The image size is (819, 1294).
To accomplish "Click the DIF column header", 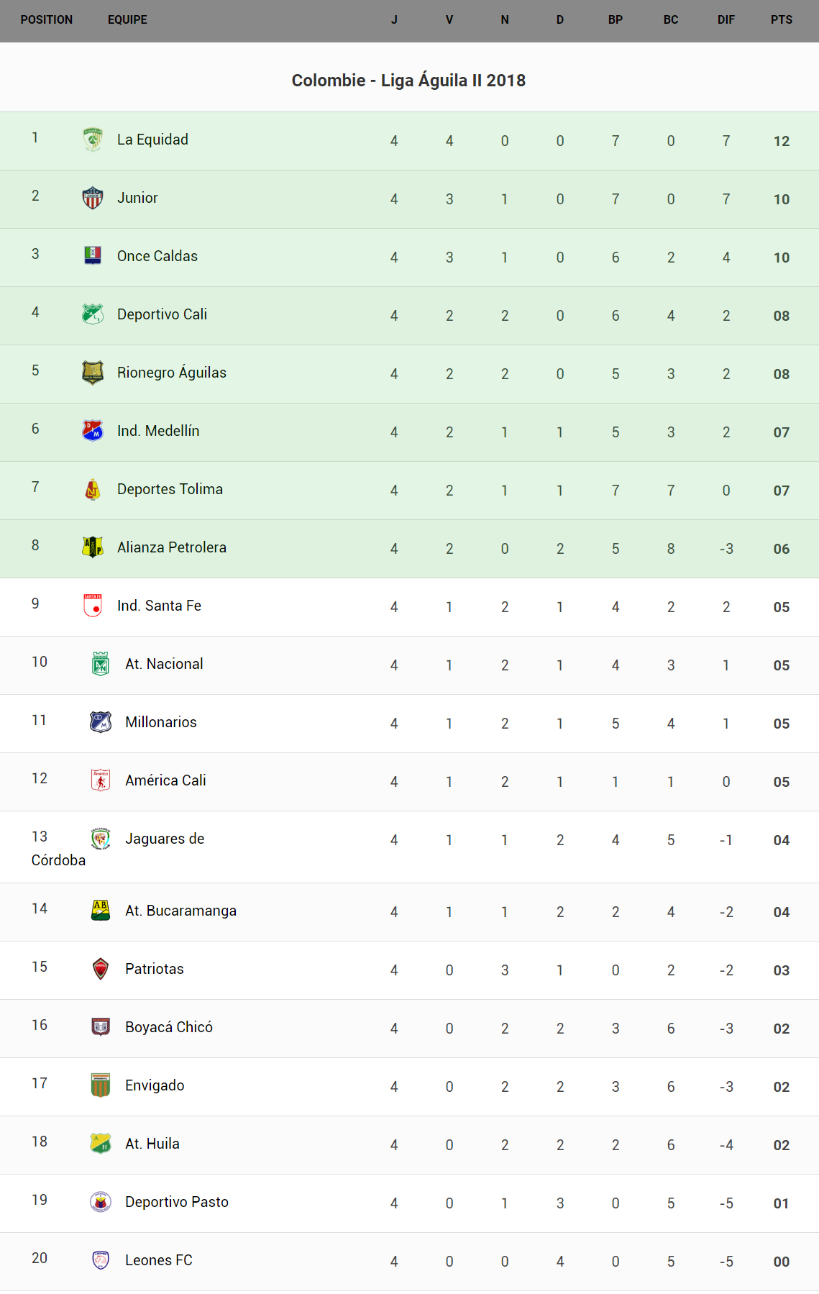I will click(726, 20).
